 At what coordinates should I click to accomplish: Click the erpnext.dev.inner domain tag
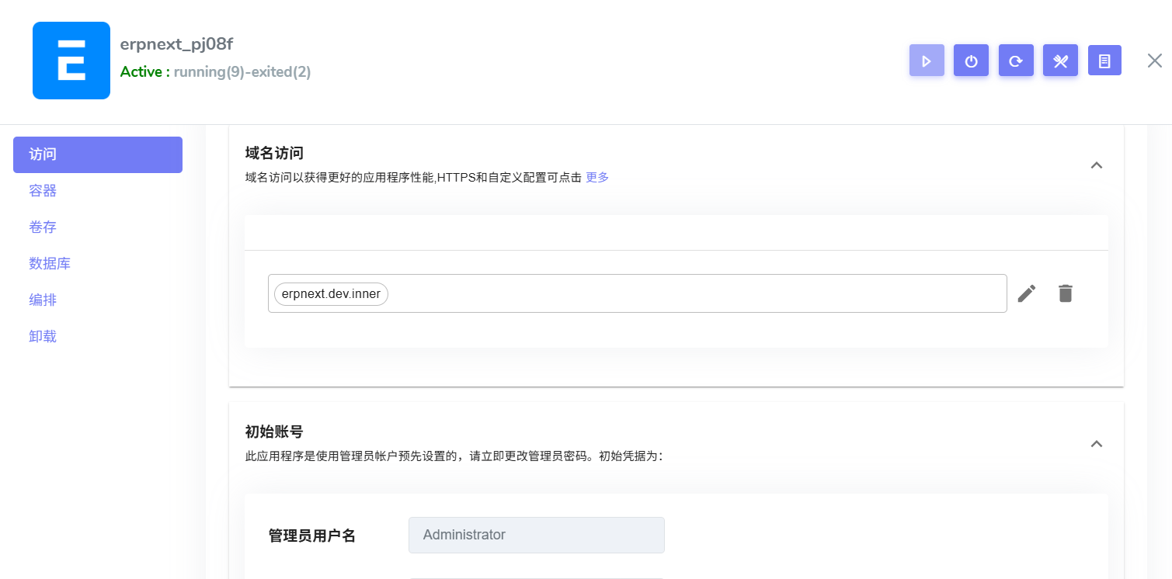click(330, 293)
